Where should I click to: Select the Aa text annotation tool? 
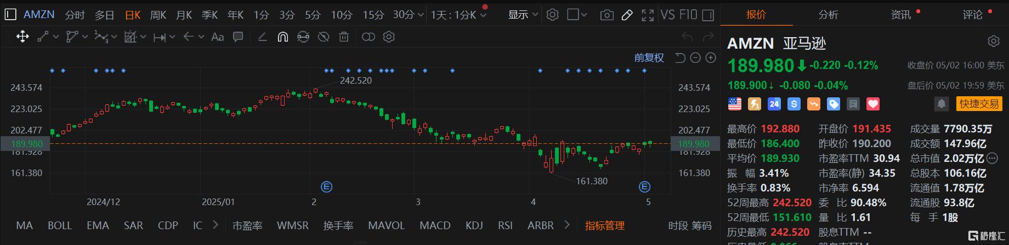[218, 37]
